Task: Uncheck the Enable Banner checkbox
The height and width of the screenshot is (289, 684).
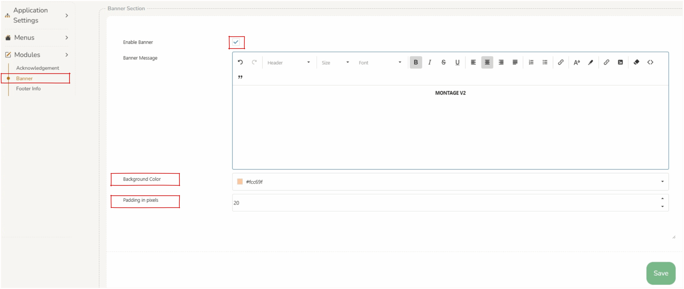Action: point(236,42)
